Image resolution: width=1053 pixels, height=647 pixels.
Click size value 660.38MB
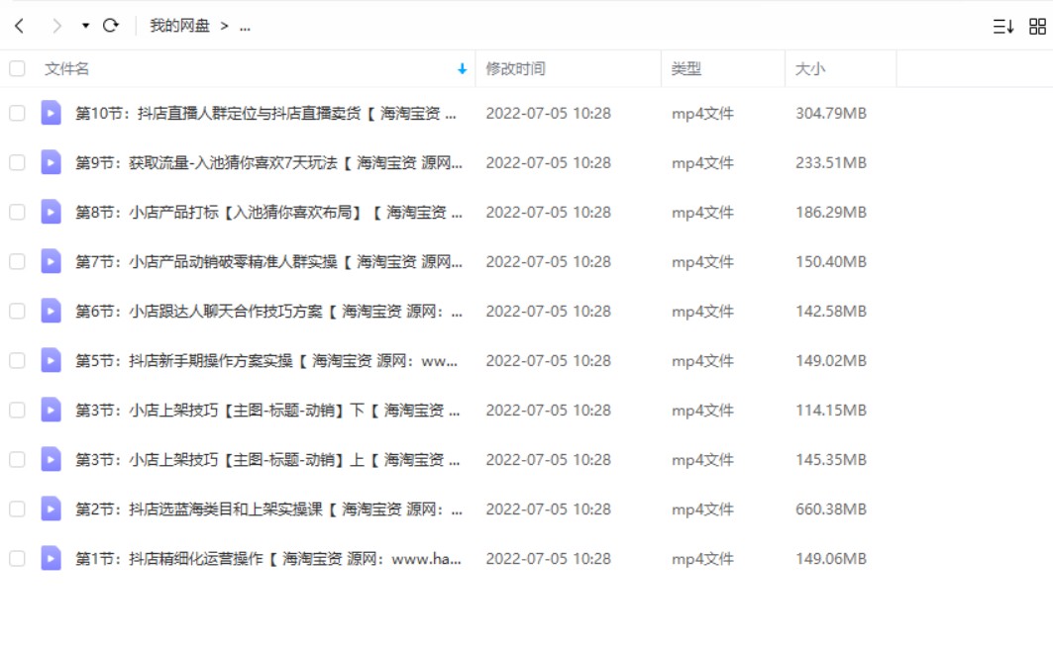831,509
